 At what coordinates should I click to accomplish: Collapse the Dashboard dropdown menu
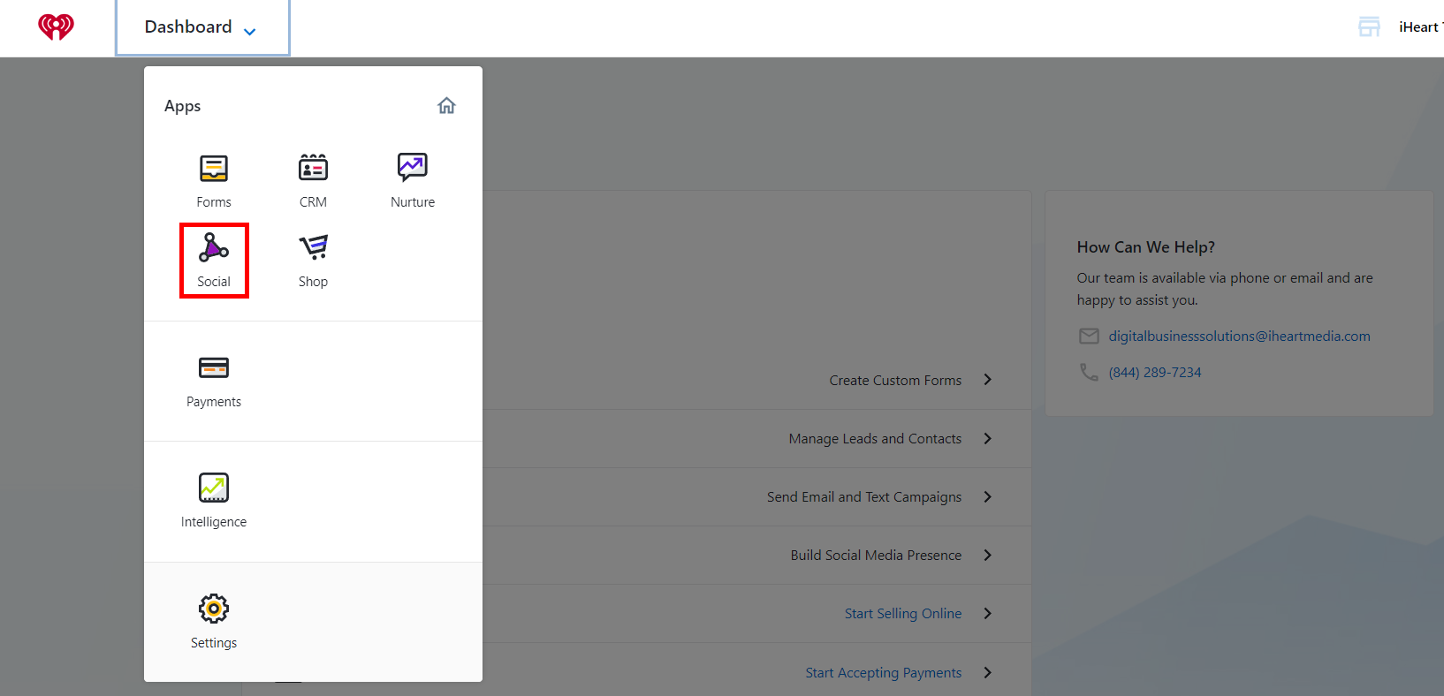(x=202, y=27)
